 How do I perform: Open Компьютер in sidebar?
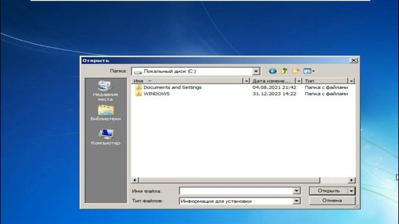coord(105,137)
